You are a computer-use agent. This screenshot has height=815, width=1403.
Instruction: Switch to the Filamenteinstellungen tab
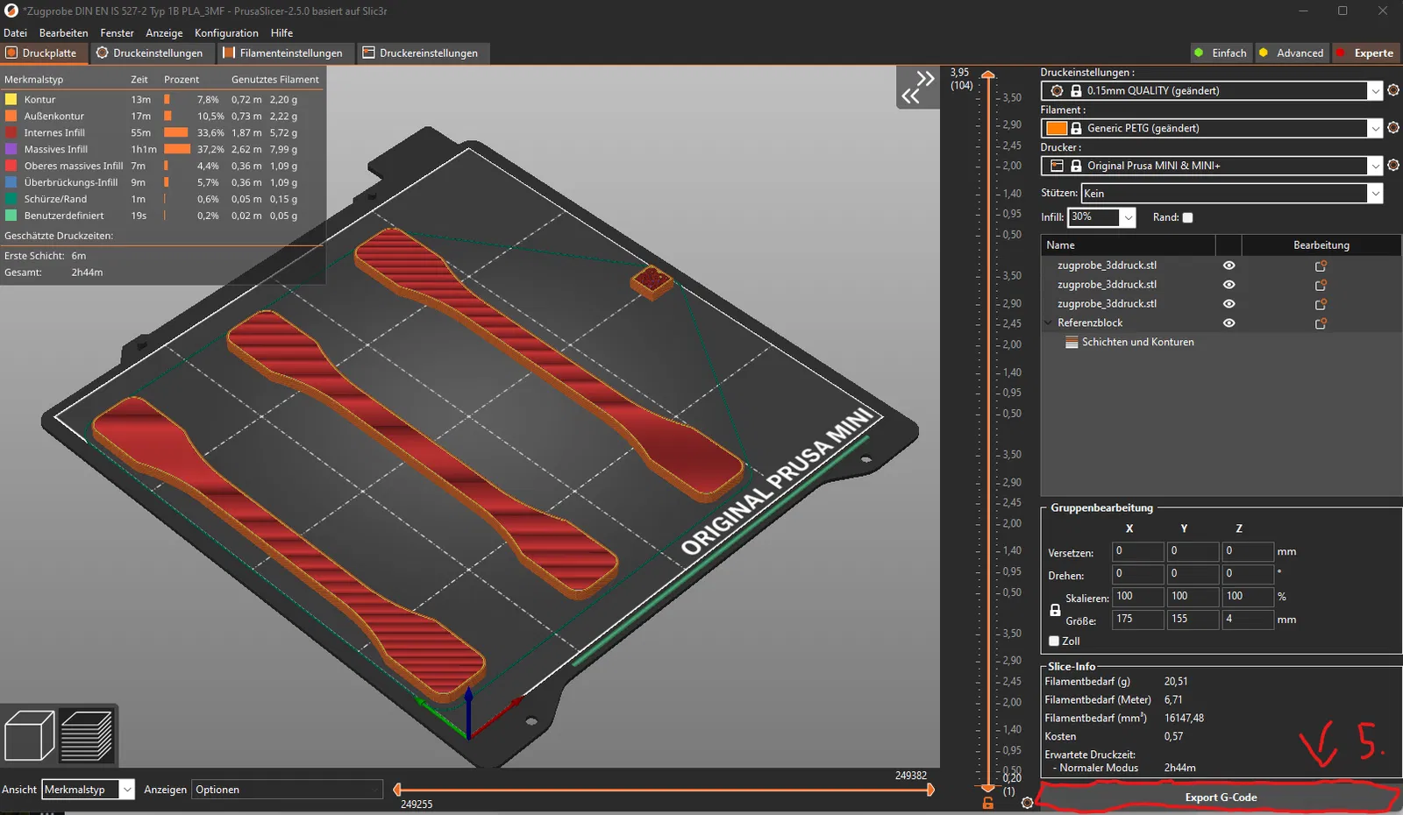[282, 53]
